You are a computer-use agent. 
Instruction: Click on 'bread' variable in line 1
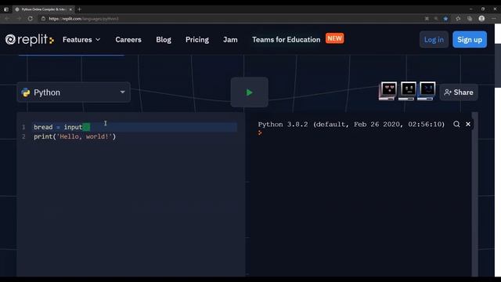click(43, 127)
